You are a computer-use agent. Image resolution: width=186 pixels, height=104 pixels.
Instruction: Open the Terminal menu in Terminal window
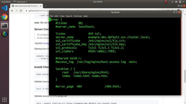click(78, 16)
